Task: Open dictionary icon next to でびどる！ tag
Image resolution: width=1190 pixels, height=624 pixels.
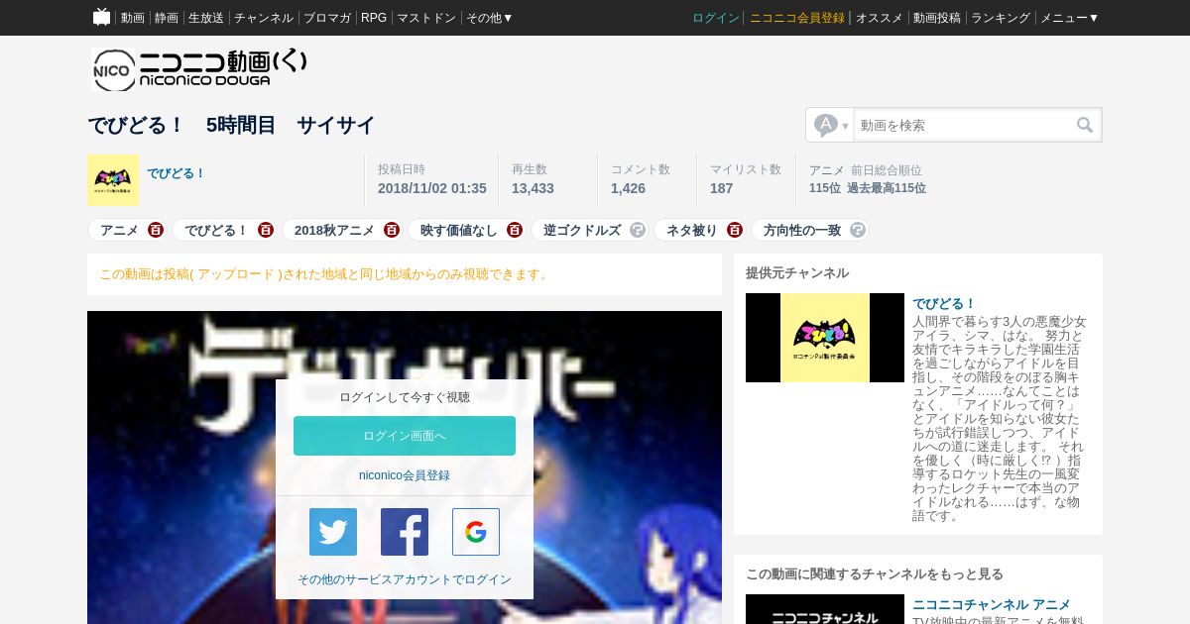Action: pyautogui.click(x=266, y=230)
